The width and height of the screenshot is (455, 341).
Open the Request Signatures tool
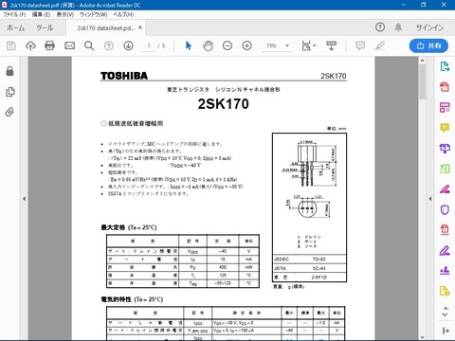pyautogui.click(x=445, y=271)
